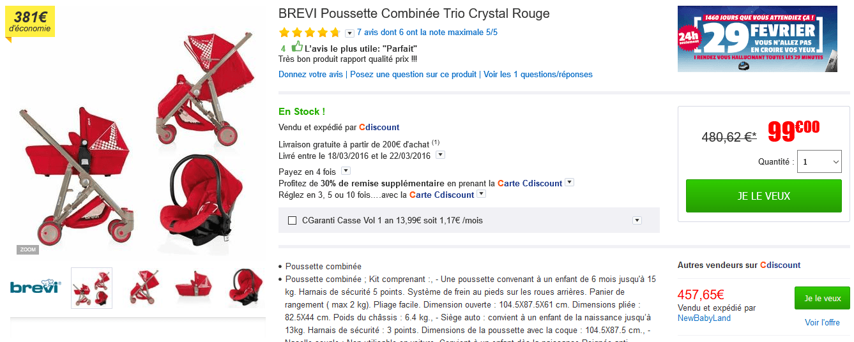Viewport: 854px width, 342px height.
Task: Click the NewBabyLand seller link
Action: click(704, 318)
